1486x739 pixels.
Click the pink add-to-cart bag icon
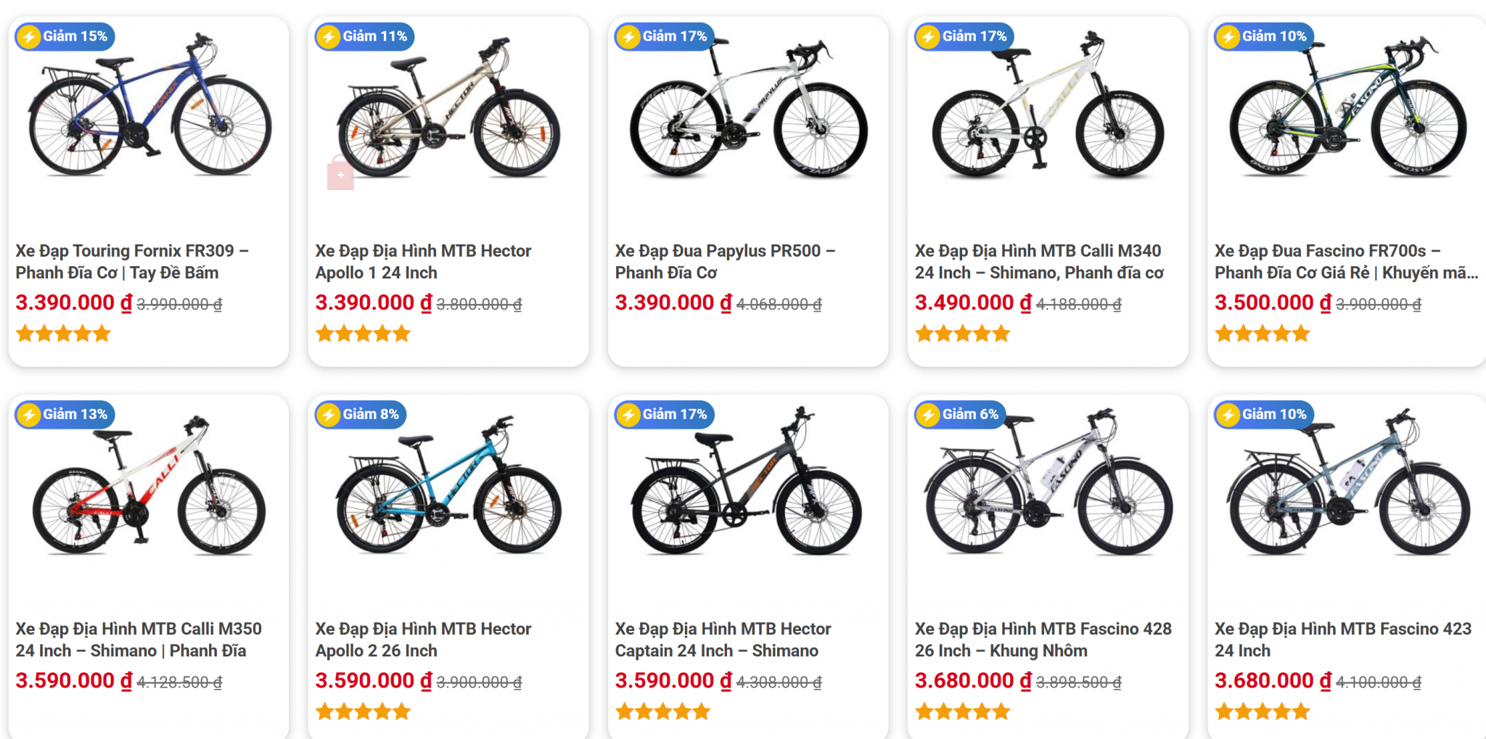(340, 175)
